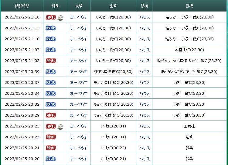Click the 勝利 badge in the 迎撃 row

pos(51,137)
